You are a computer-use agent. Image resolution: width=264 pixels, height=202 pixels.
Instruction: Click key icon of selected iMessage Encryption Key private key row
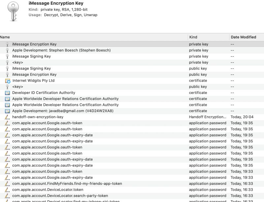7,44
